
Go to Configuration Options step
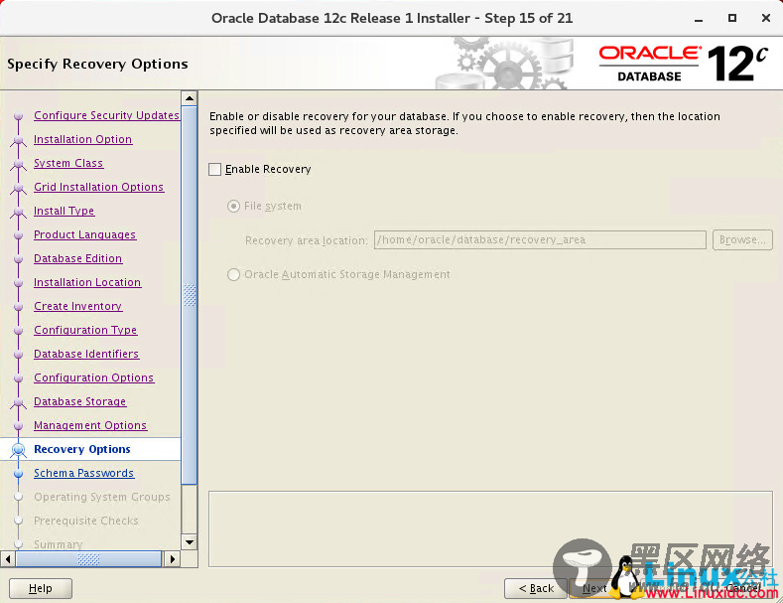[x=94, y=377]
